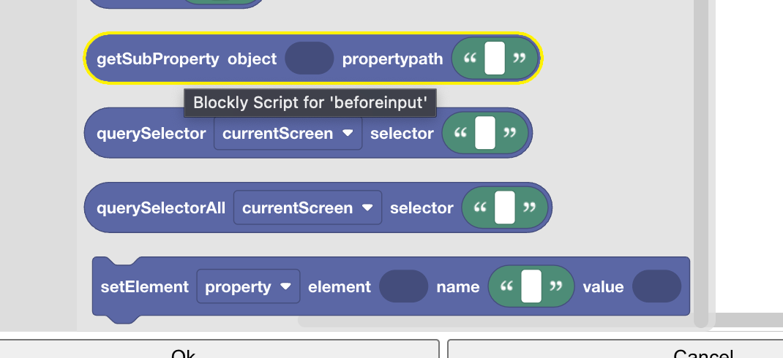This screenshot has width=783, height=358.
Task: Click the selector text field in querySelector block
Action: [485, 134]
